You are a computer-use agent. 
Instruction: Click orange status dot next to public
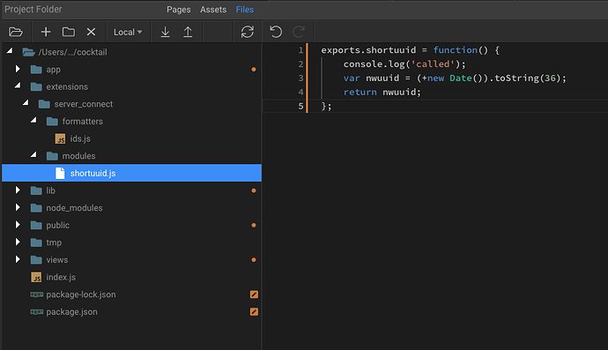tap(254, 225)
